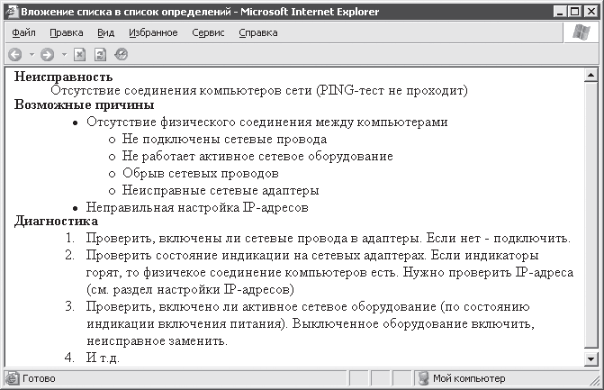Expand the Forward button history dropdown arrow
Image resolution: width=604 pixels, height=390 pixels.
tap(64, 54)
